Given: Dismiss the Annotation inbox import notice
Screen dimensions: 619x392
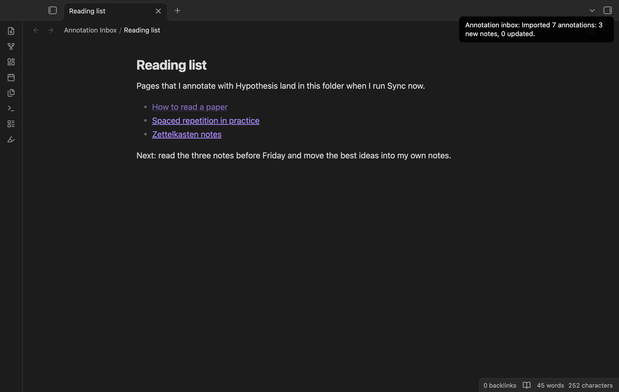Looking at the screenshot, I should tap(536, 29).
